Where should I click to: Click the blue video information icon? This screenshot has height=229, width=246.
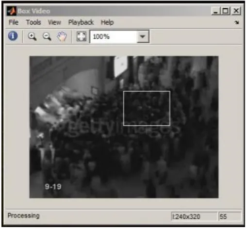(13, 36)
